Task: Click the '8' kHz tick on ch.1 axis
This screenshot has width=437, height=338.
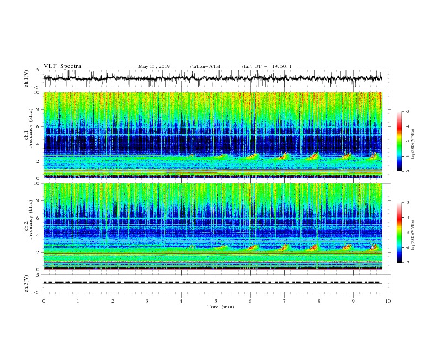Action: tap(39, 109)
